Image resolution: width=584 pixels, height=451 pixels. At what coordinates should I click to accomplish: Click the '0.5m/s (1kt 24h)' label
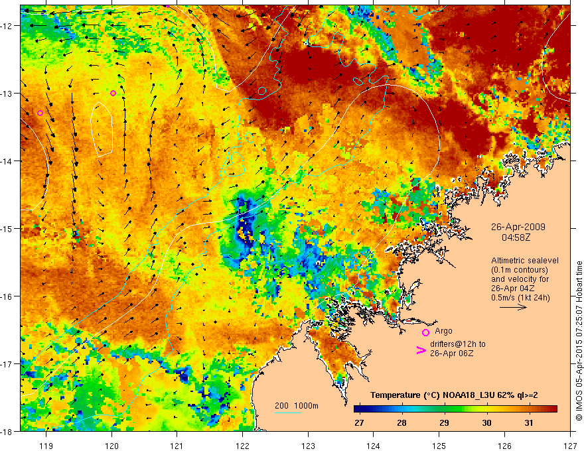(x=520, y=298)
